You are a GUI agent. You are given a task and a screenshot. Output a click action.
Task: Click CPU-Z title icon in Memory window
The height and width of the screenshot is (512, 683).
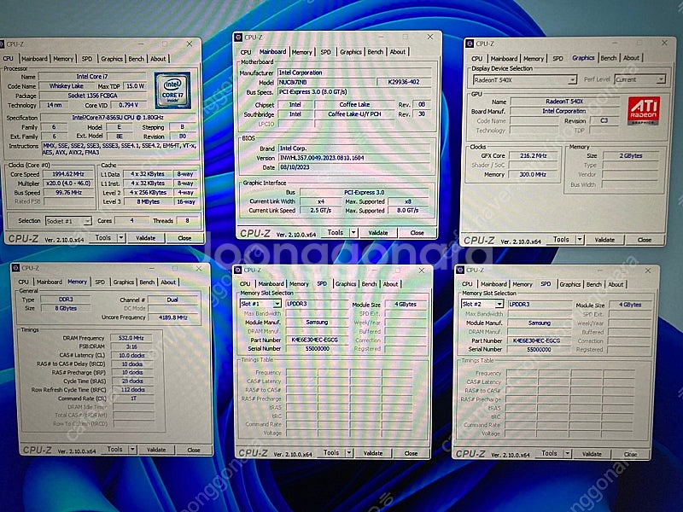15,268
